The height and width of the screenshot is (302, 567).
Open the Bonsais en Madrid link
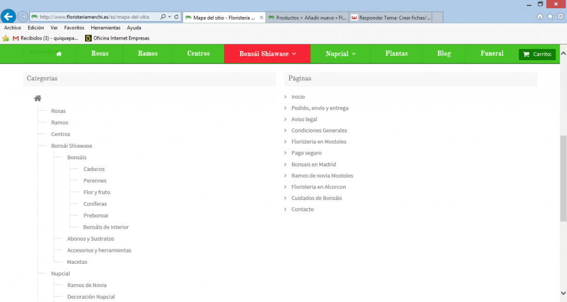pos(313,164)
